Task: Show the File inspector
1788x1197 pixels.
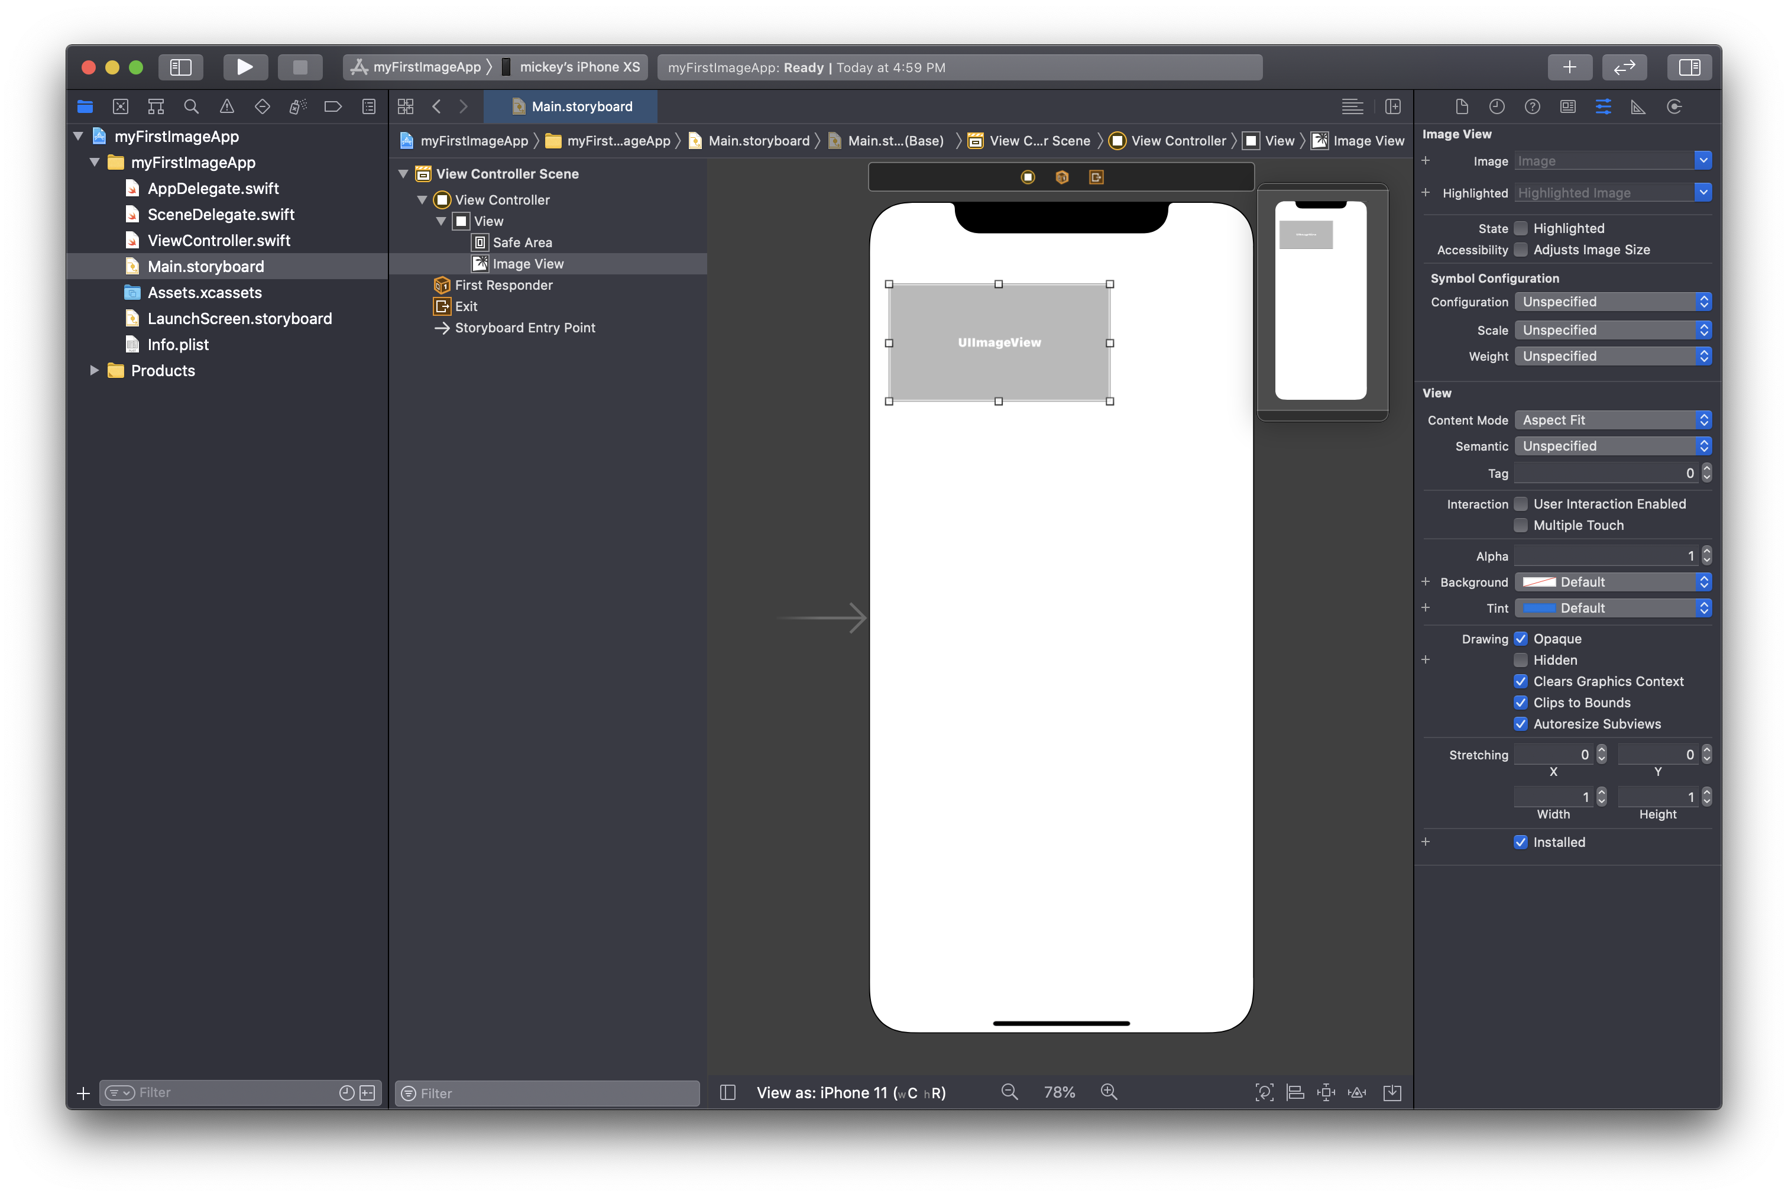Action: point(1462,107)
